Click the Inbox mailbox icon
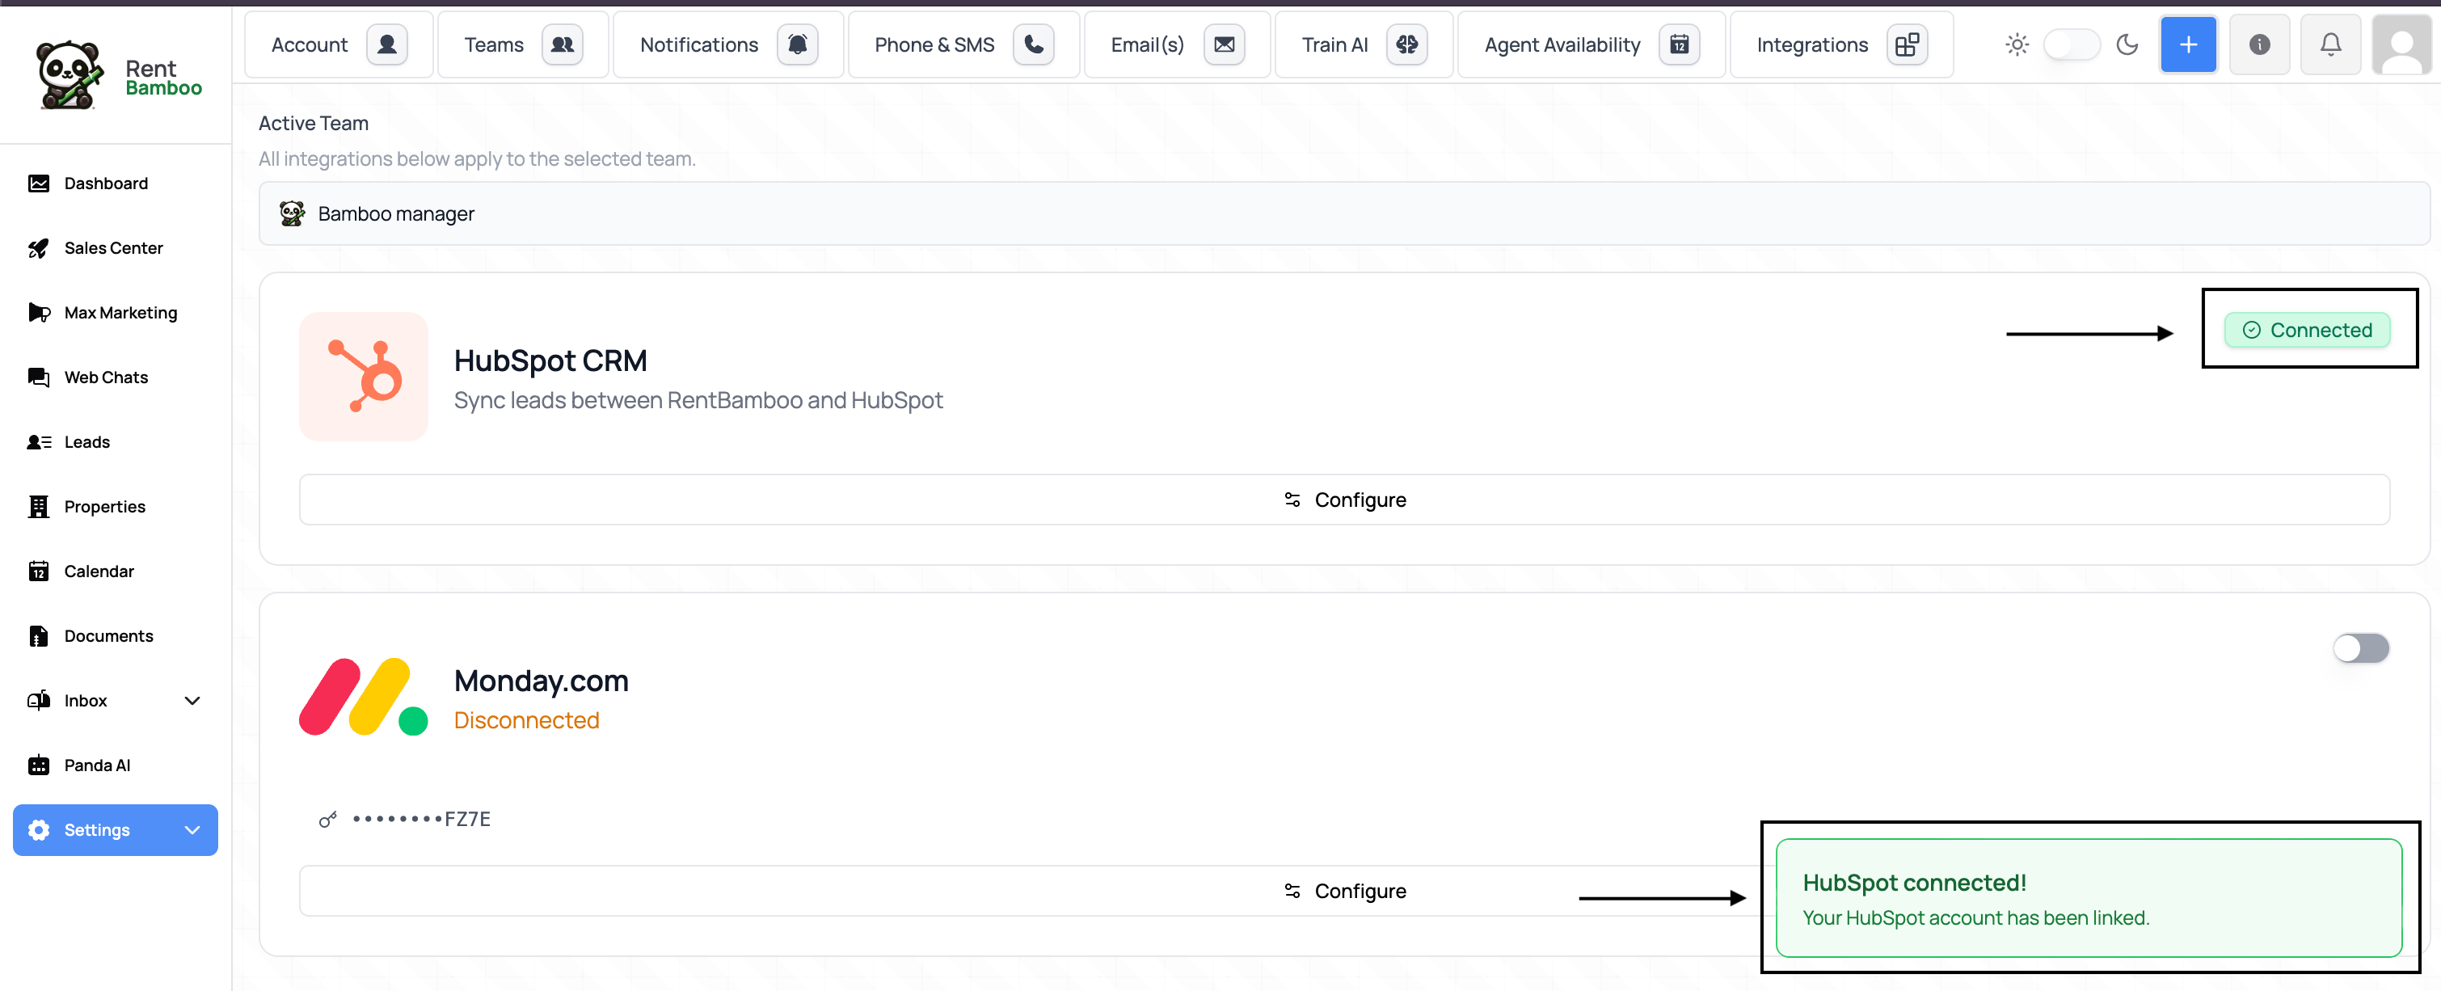 39,701
